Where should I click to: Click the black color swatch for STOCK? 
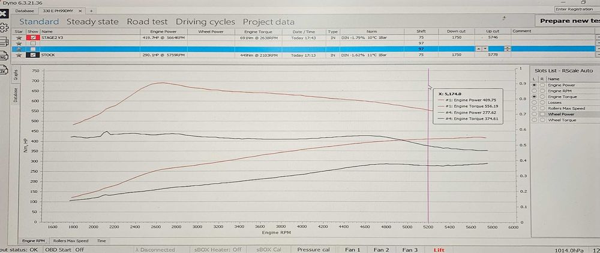click(33, 55)
